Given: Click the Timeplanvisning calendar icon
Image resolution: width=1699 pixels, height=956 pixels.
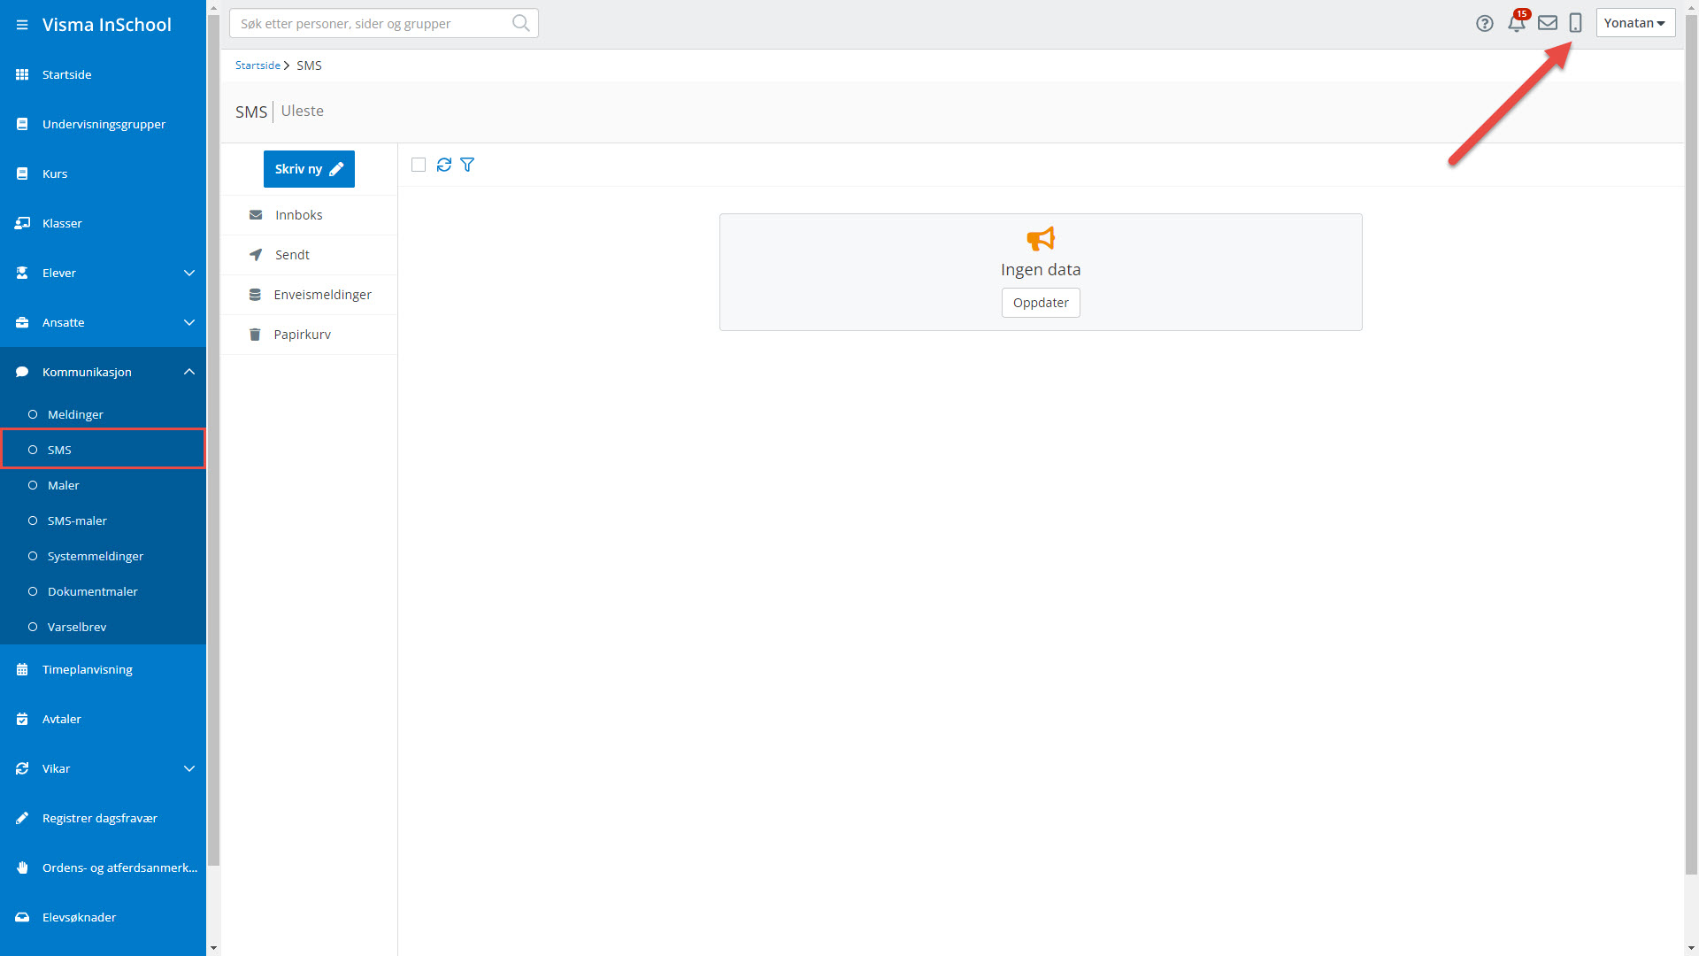Looking at the screenshot, I should click(x=22, y=669).
